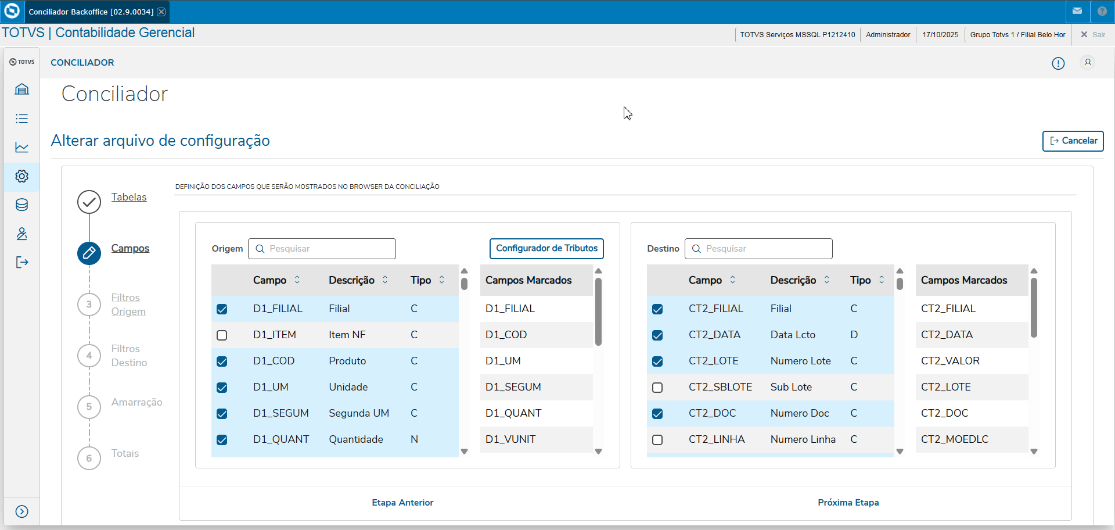Click the Campos step pencil circle
Screen dimensions: 1115x530
point(89,253)
